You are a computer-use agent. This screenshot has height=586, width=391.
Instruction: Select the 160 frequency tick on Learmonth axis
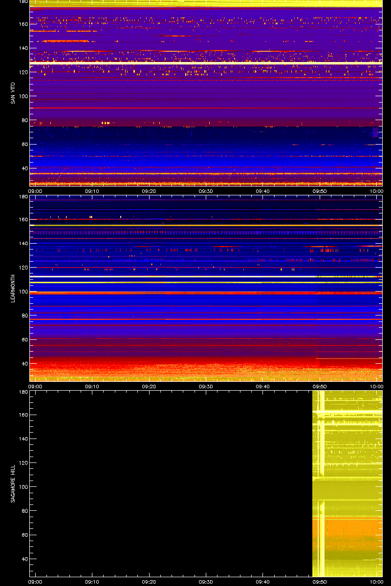coord(23,219)
